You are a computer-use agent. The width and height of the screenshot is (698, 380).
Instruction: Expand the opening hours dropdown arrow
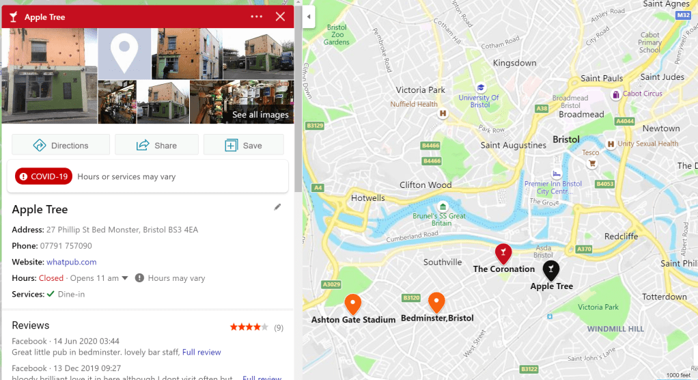pyautogui.click(x=125, y=278)
